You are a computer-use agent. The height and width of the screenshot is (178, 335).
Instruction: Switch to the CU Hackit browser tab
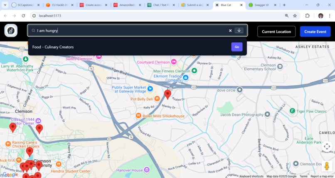tap(59, 5)
